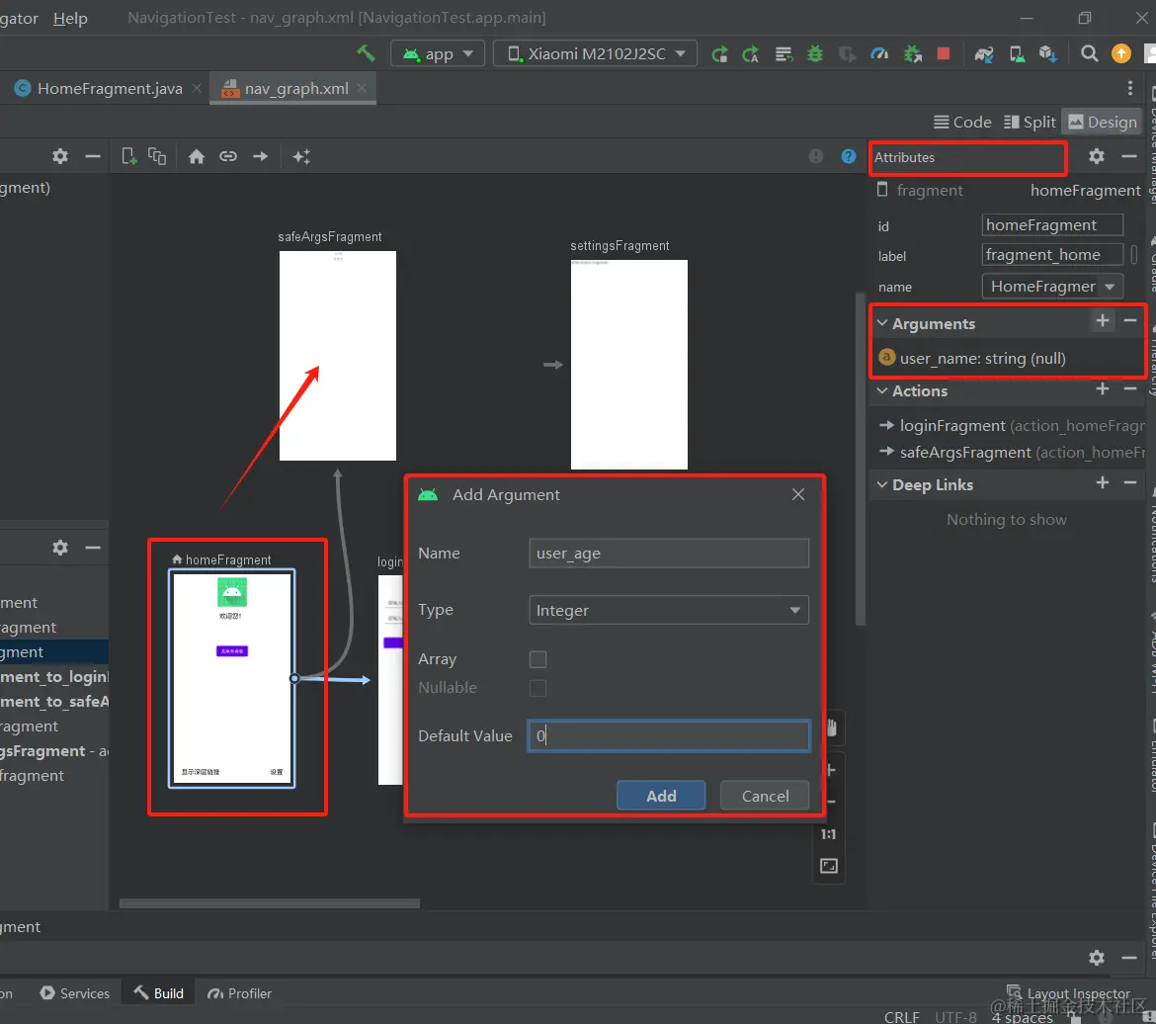Check the Array checkbox
1156x1024 pixels.
[x=538, y=659]
